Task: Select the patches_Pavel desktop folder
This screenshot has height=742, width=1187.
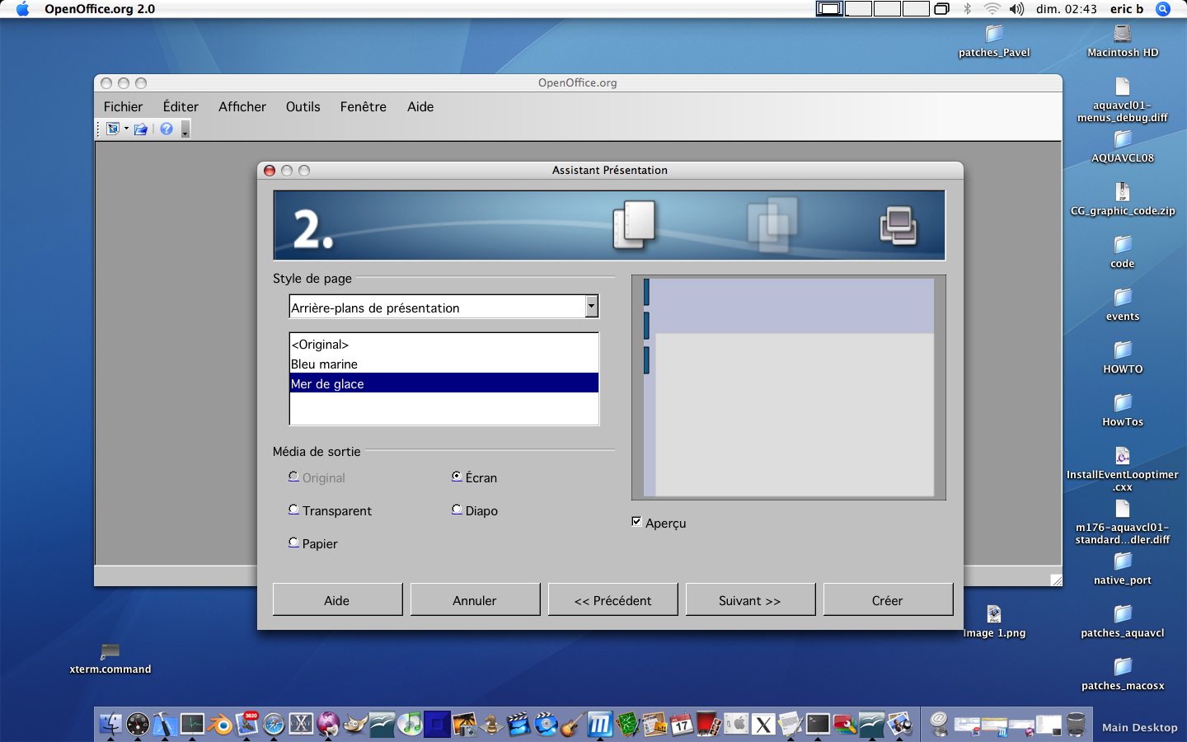Action: [x=994, y=33]
